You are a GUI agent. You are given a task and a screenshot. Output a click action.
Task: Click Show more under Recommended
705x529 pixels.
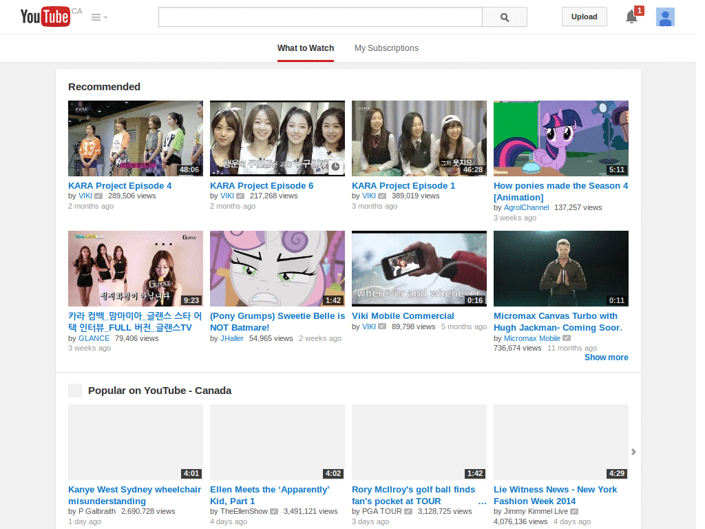(x=606, y=357)
